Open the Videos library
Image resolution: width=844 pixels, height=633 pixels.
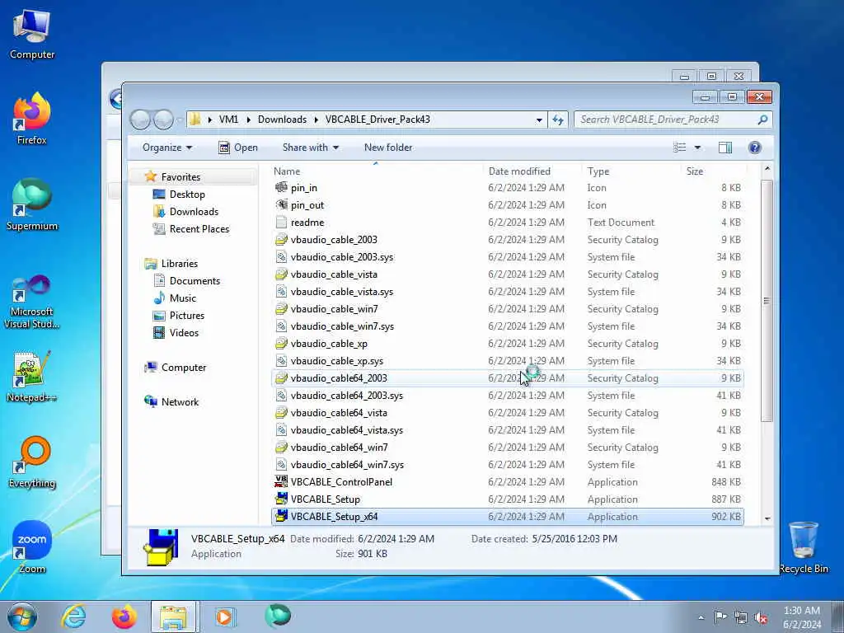pyautogui.click(x=184, y=333)
